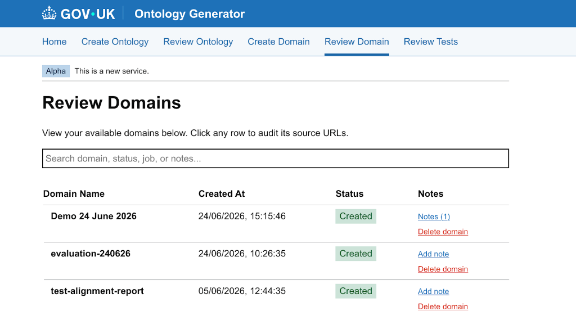Select the date 05/06/2026, 12:44:35
Screen dimensions: 576x316
tap(242, 291)
